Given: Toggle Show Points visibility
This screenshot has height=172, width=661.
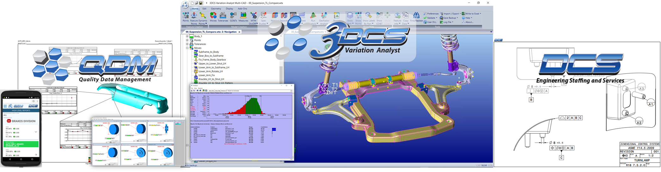Looking at the screenshot, I should 358,18.
